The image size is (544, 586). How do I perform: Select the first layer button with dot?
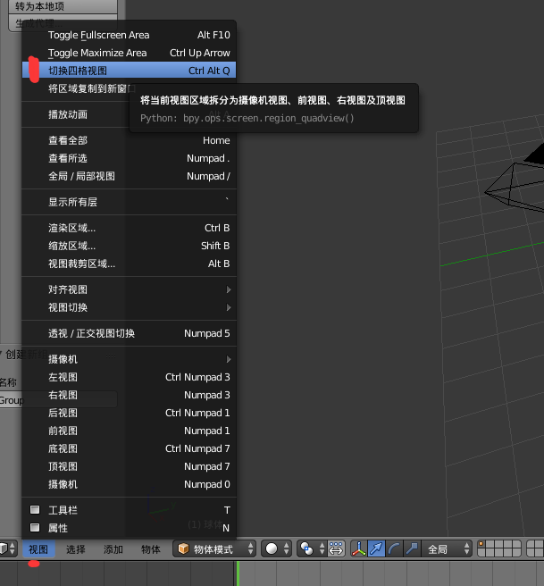pos(481,545)
